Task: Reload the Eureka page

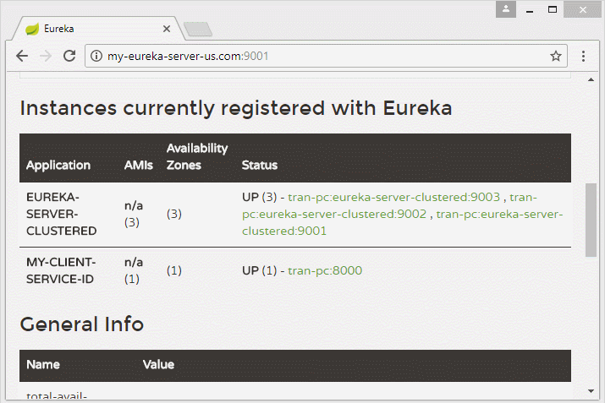Action: [69, 57]
